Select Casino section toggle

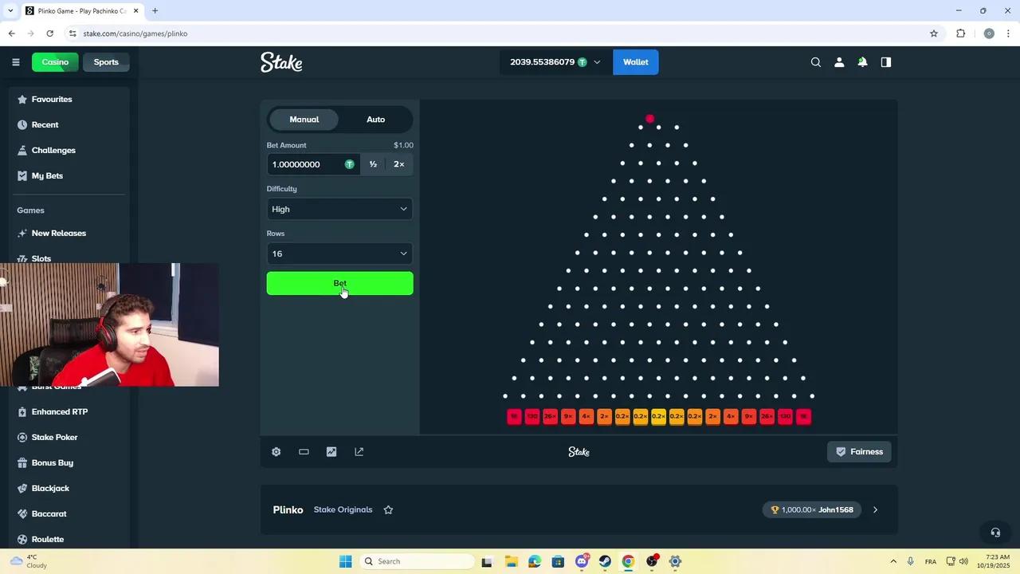(x=55, y=62)
